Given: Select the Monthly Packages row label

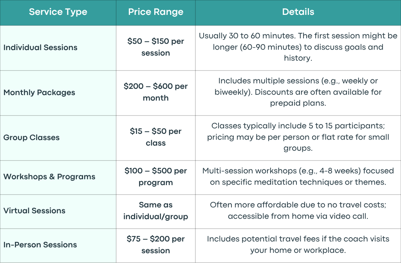Looking at the screenshot, I should [40, 92].
